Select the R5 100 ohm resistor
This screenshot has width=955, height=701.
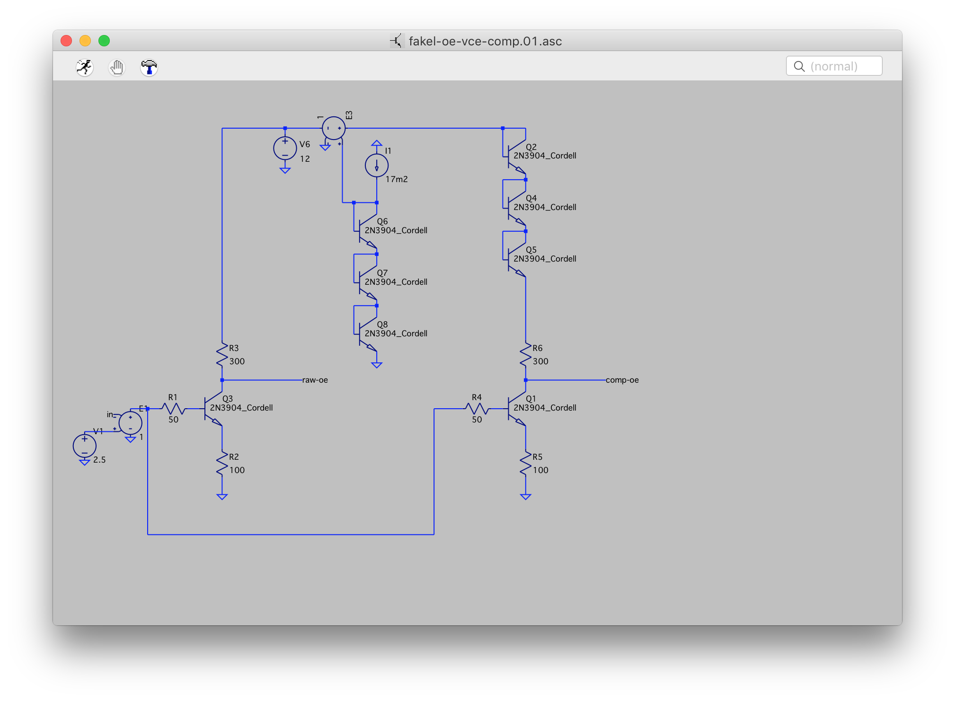coord(525,464)
